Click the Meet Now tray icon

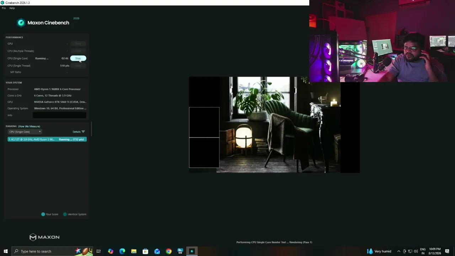405,251
